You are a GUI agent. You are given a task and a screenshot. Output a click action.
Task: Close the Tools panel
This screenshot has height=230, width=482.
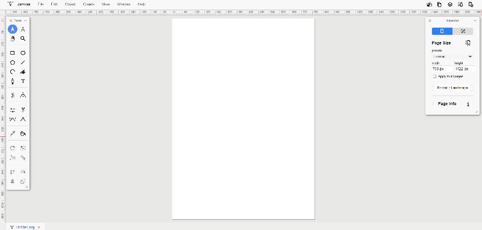(x=11, y=20)
